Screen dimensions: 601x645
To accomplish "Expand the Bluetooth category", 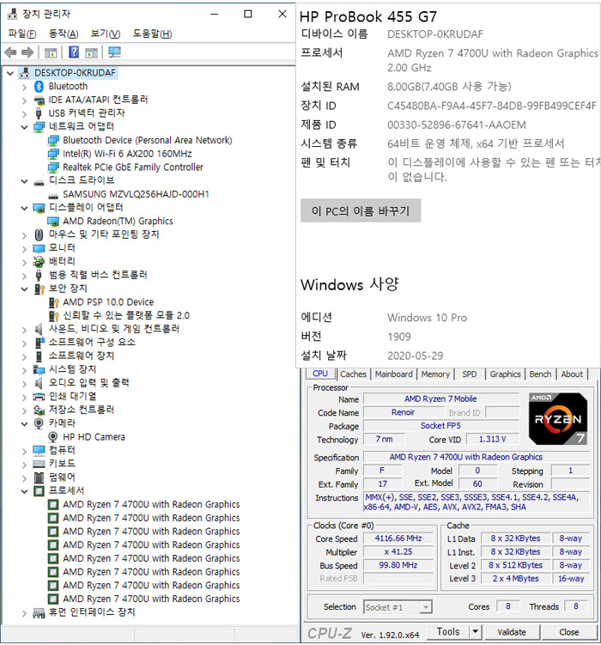I will click(x=24, y=87).
